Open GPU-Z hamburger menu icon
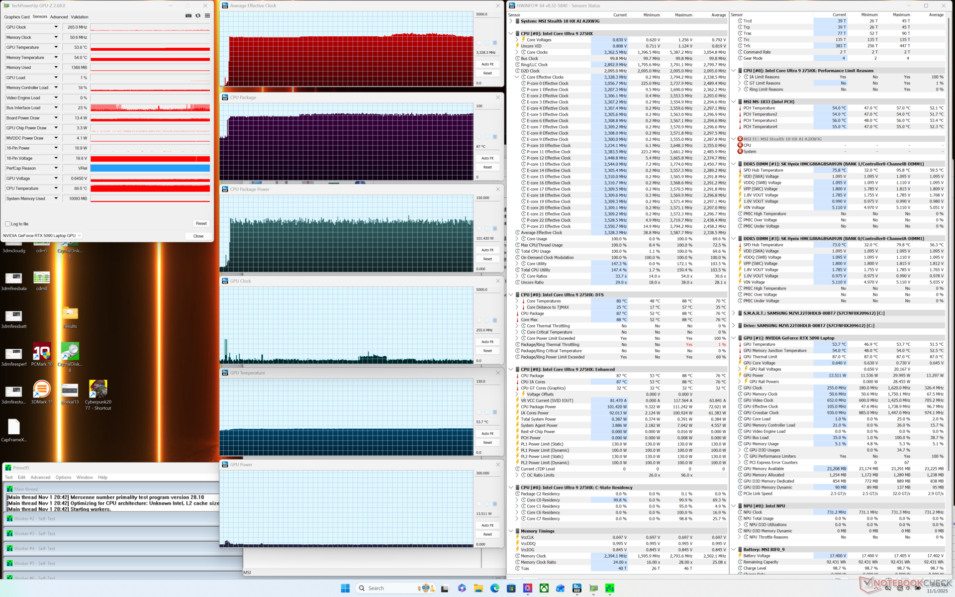This screenshot has width=955, height=597. (x=207, y=16)
